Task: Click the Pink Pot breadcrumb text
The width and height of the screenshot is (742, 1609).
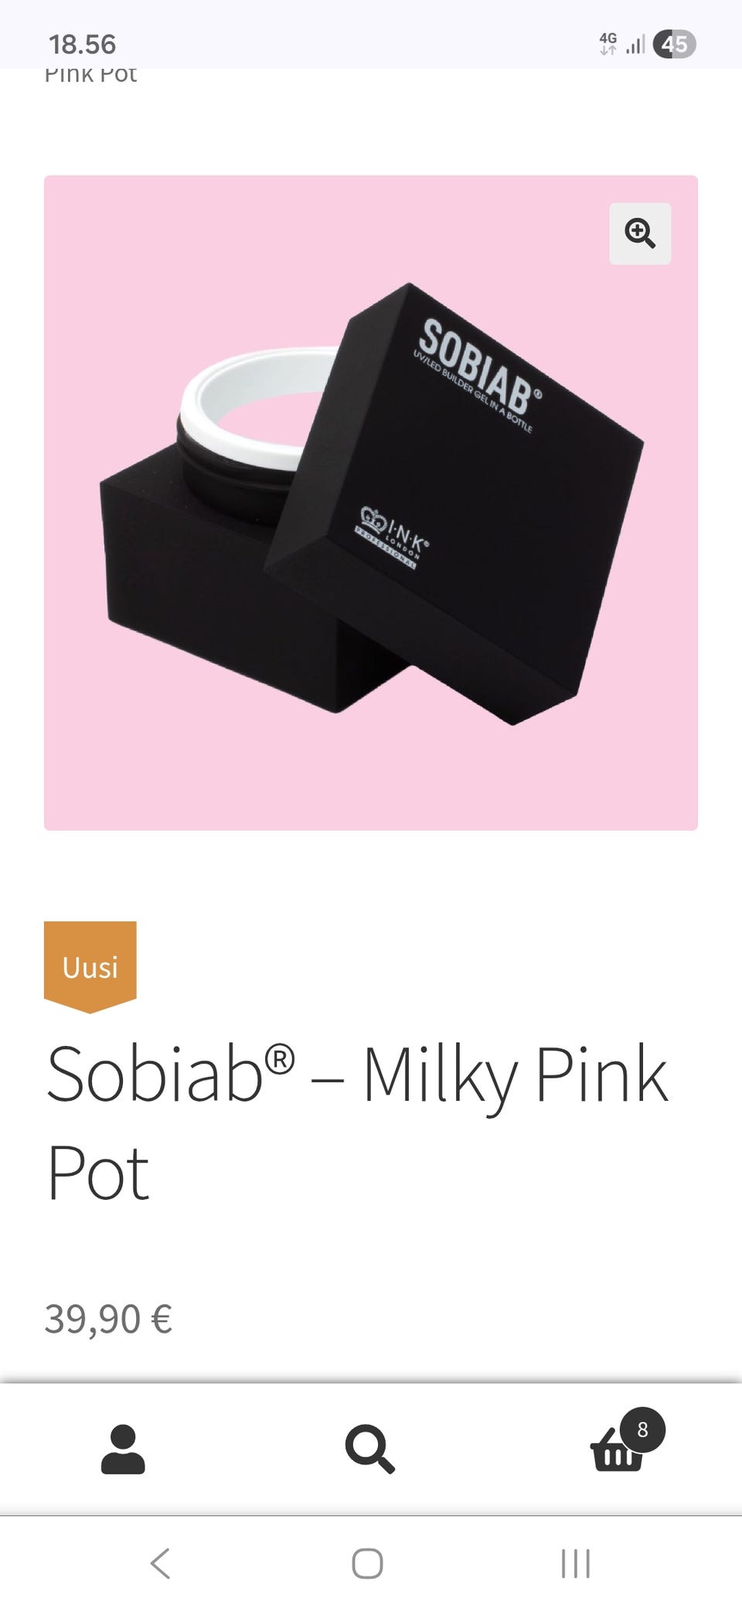Action: click(90, 75)
